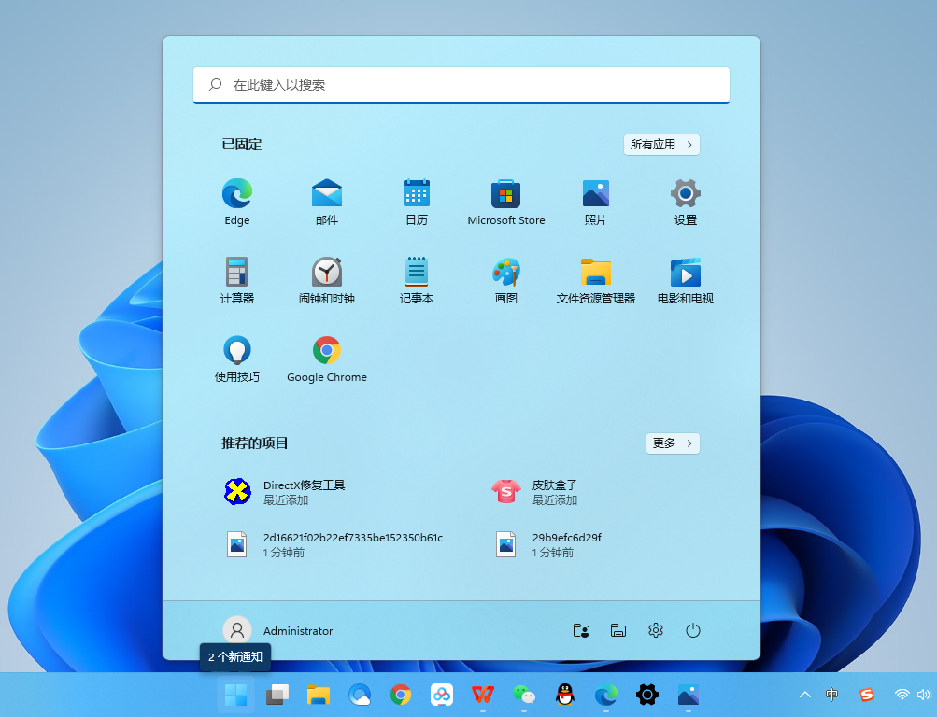937x717 pixels.
Task: Open the volume speaker tray icon
Action: tap(924, 695)
